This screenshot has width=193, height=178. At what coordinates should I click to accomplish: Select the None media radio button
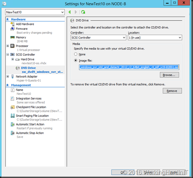click(x=76, y=54)
